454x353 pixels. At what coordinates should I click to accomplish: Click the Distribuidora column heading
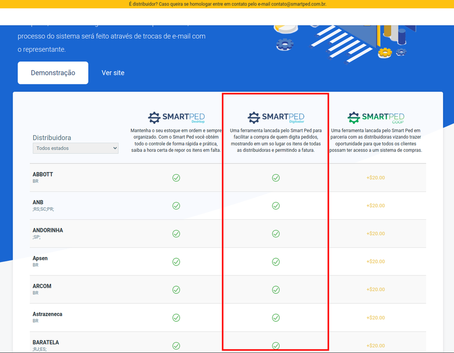tap(52, 138)
